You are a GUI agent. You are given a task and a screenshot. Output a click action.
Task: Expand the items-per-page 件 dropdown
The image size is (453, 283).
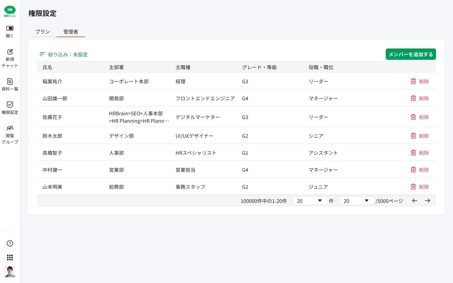[x=310, y=201]
